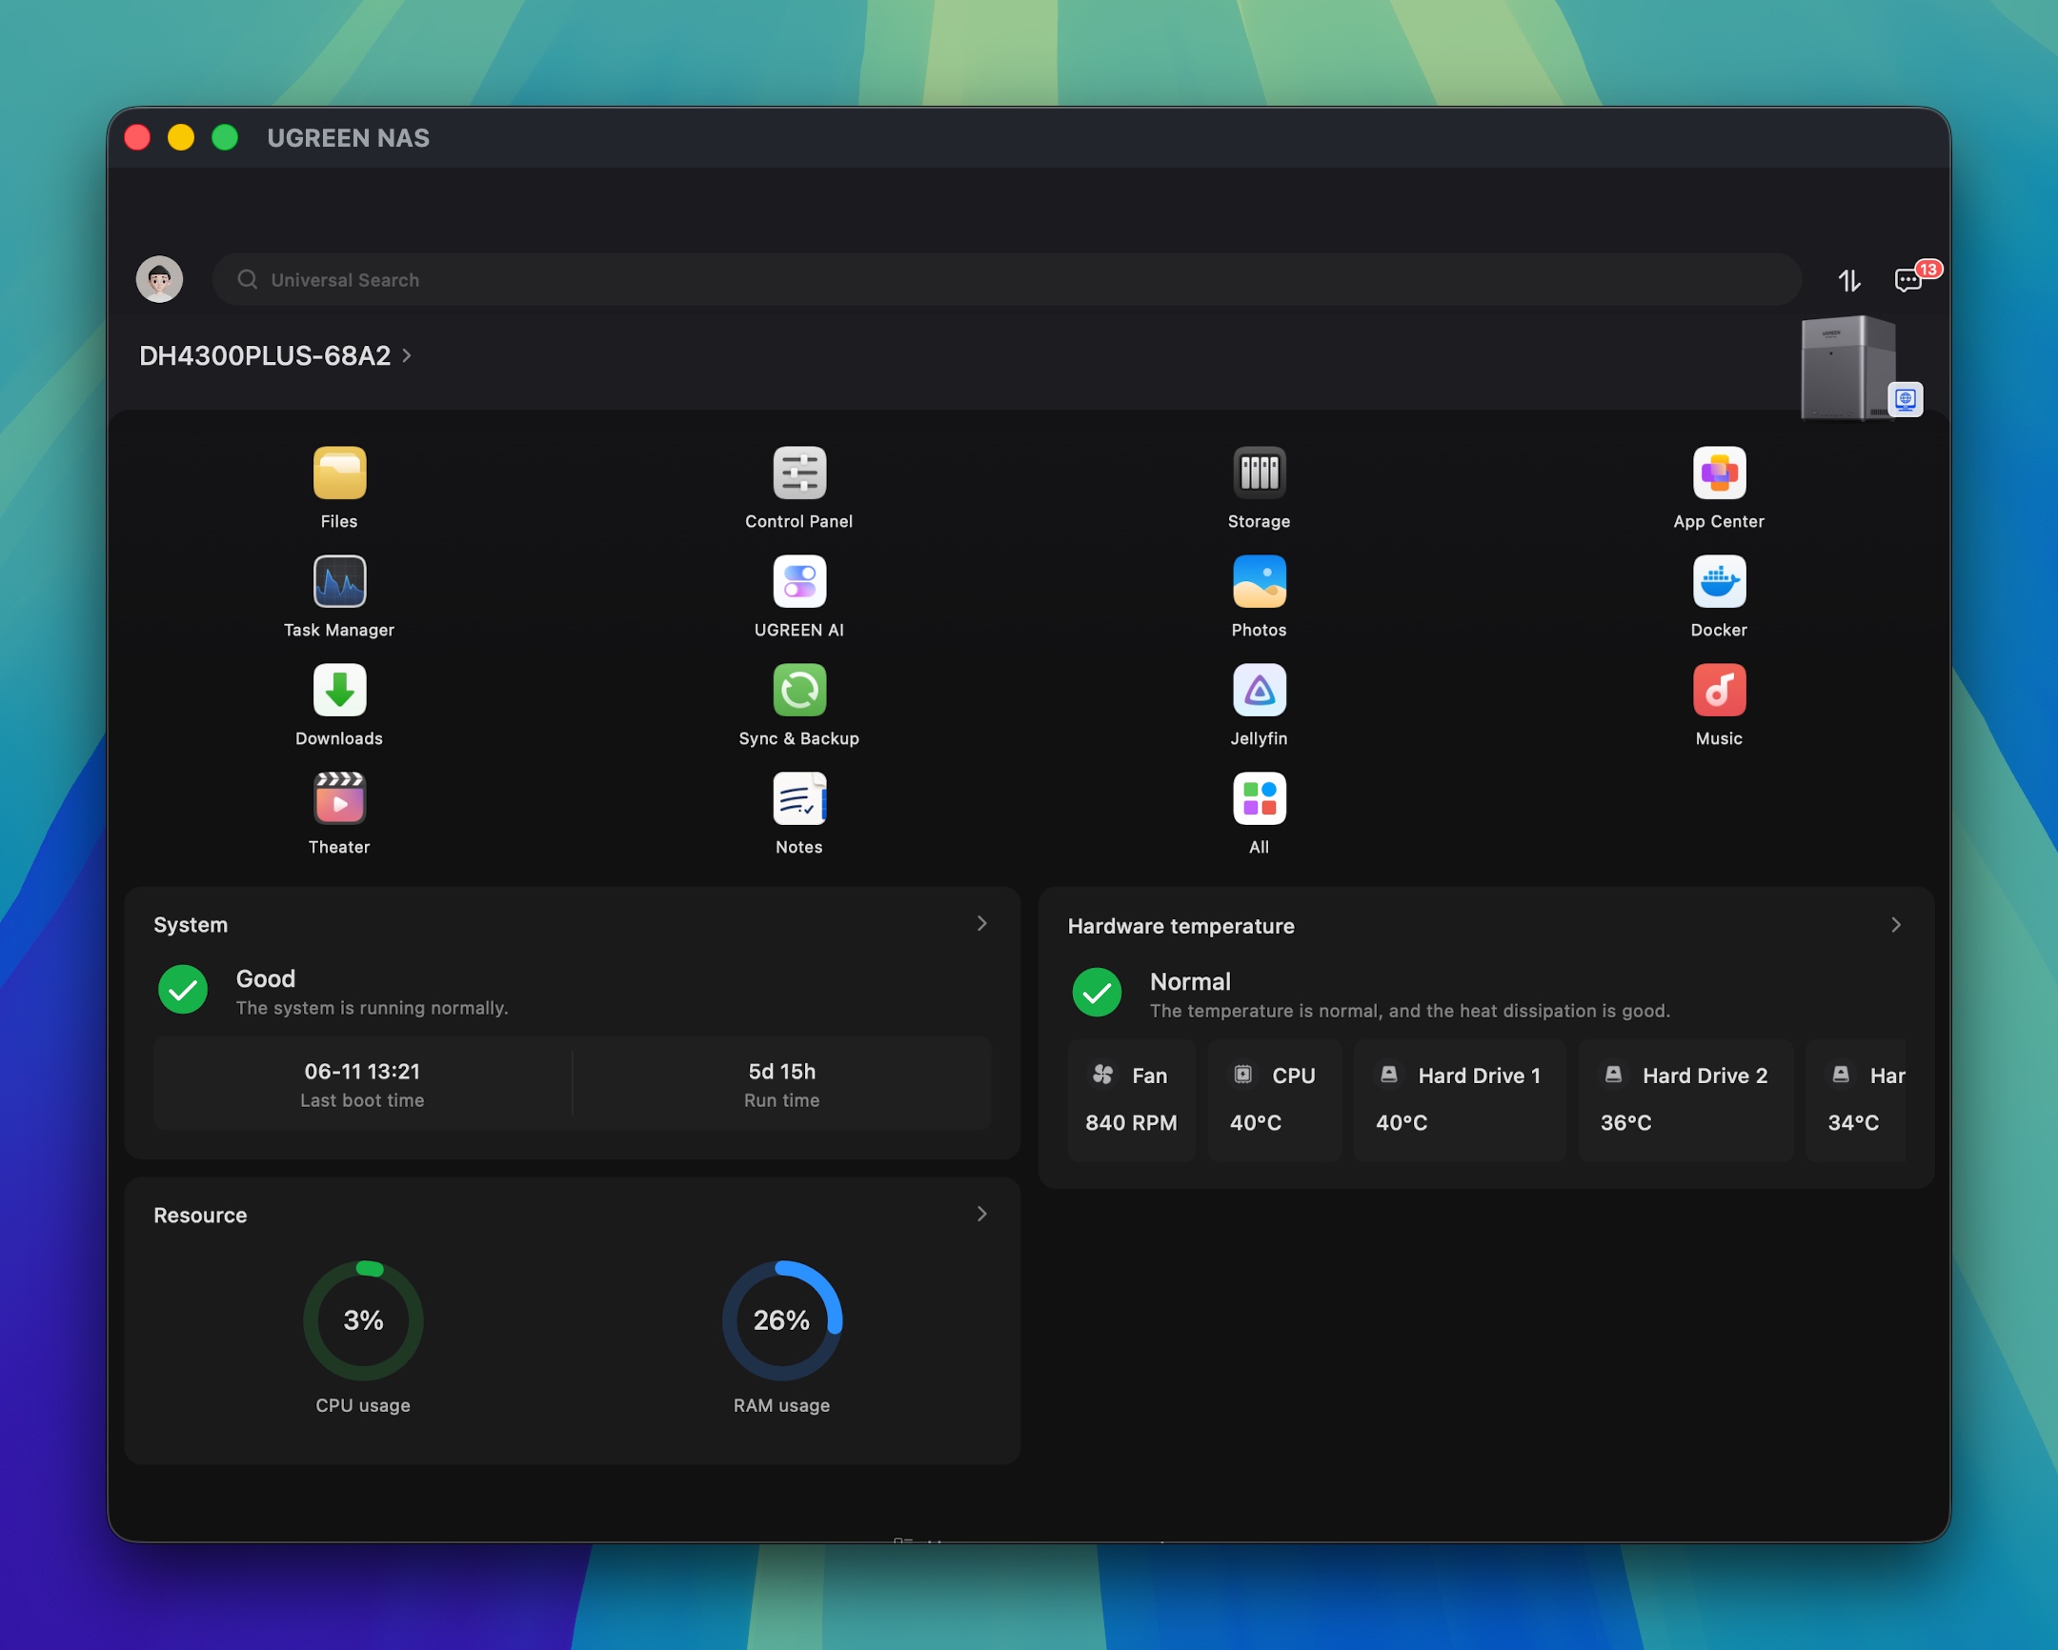Open the Theater app
2058x1650 pixels.
point(339,798)
